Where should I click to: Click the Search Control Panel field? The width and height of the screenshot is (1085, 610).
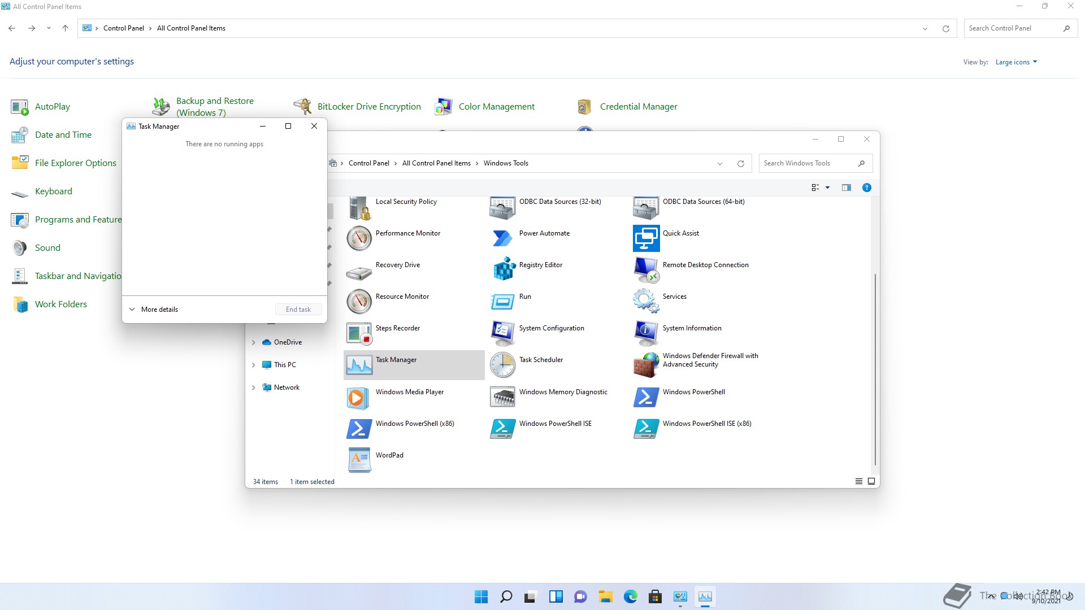tap(1021, 28)
